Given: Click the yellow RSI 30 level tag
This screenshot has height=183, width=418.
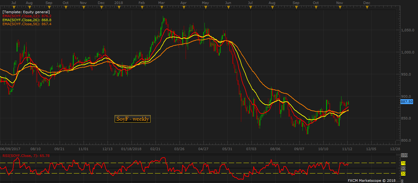Looking at the screenshot, I should 403,173.
